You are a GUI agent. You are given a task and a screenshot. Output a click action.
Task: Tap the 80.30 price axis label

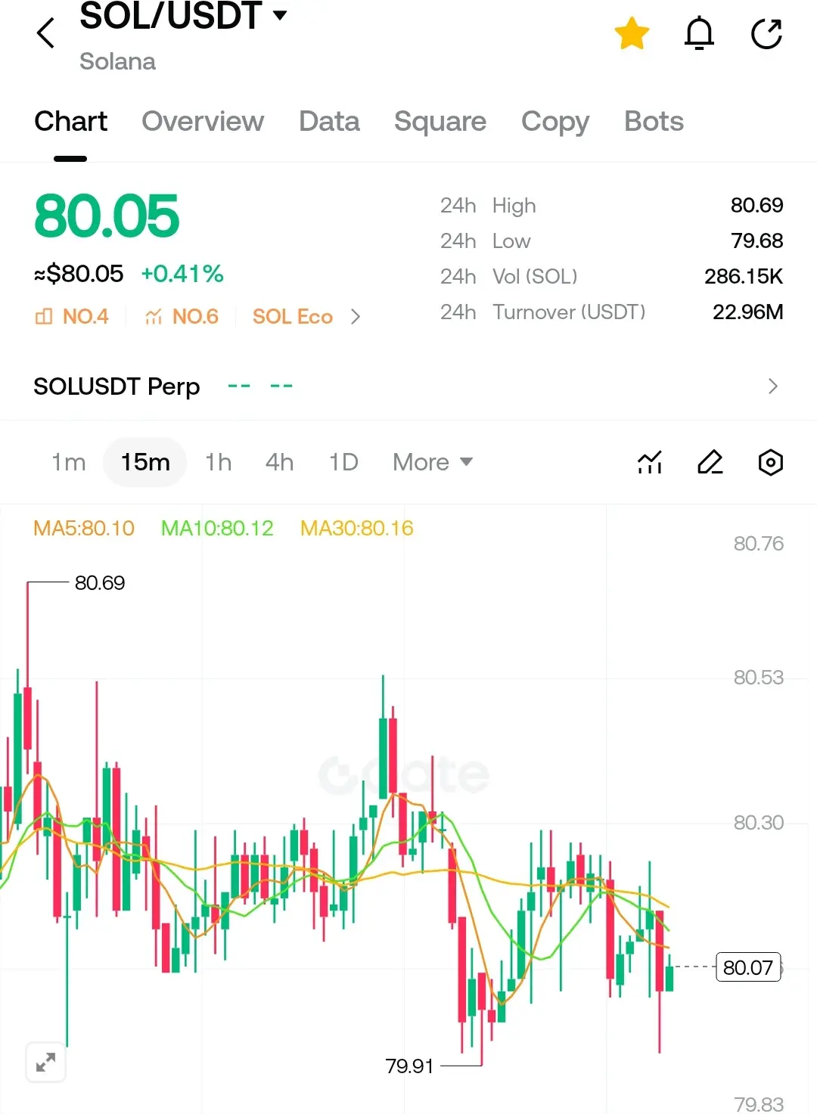coord(759,822)
